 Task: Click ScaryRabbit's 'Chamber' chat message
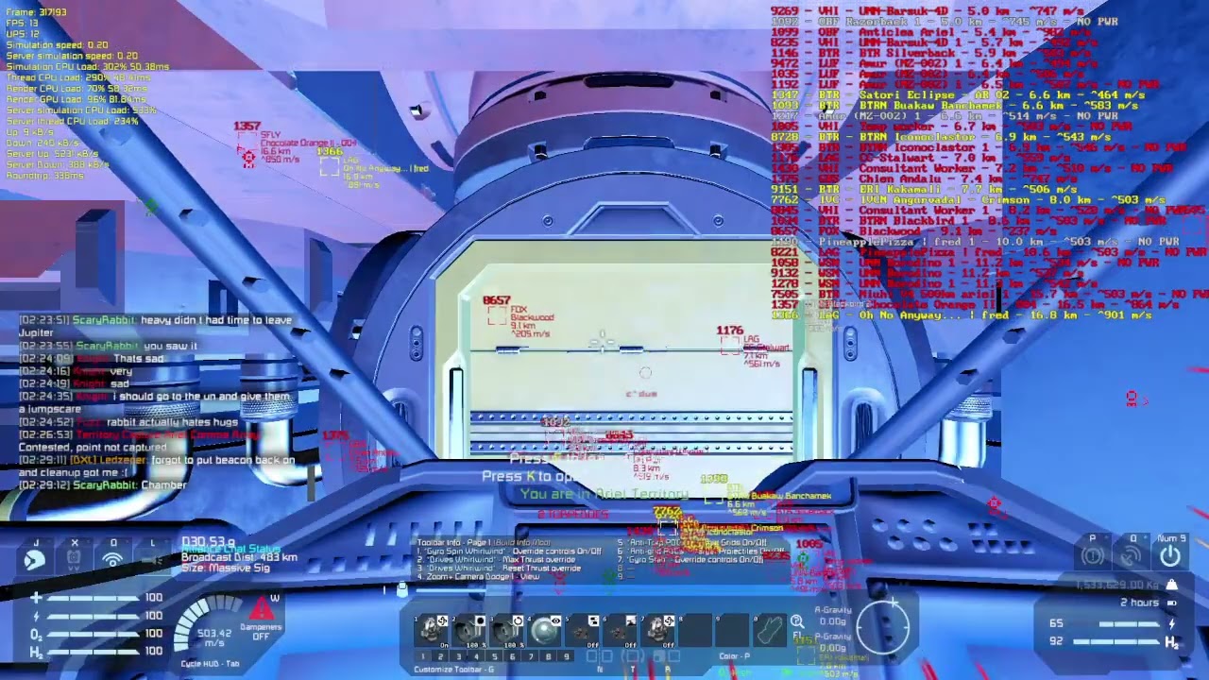103,484
